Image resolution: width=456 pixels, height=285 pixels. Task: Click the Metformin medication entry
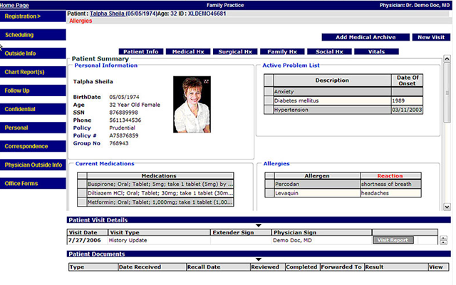tap(160, 202)
